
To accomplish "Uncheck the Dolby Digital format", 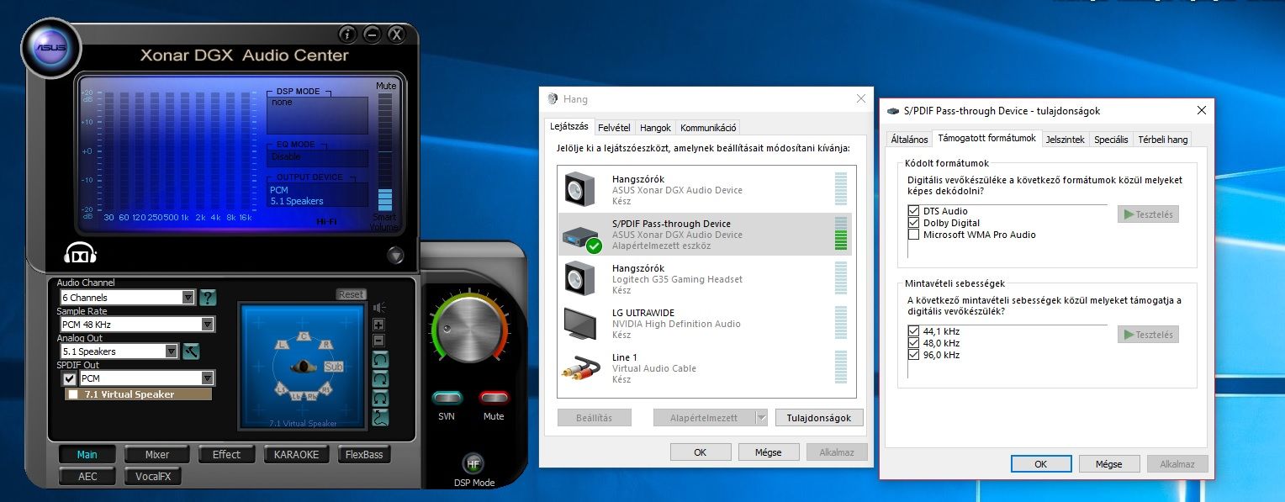I will pos(913,223).
